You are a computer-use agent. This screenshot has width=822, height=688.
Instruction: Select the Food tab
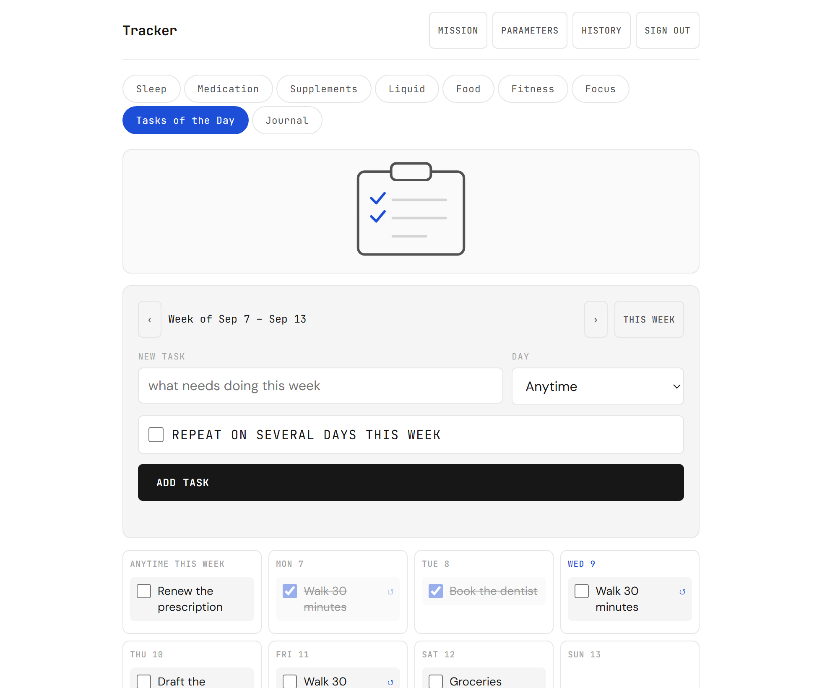468,89
